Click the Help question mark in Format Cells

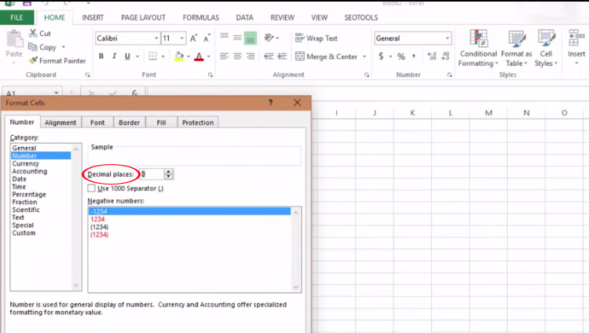click(270, 103)
